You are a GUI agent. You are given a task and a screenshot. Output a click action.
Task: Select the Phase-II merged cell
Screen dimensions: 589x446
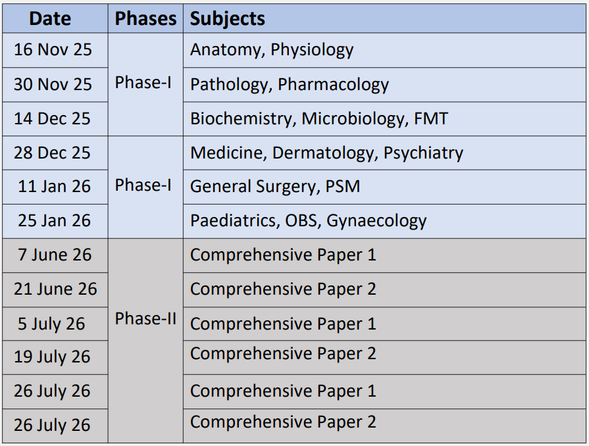(x=145, y=319)
